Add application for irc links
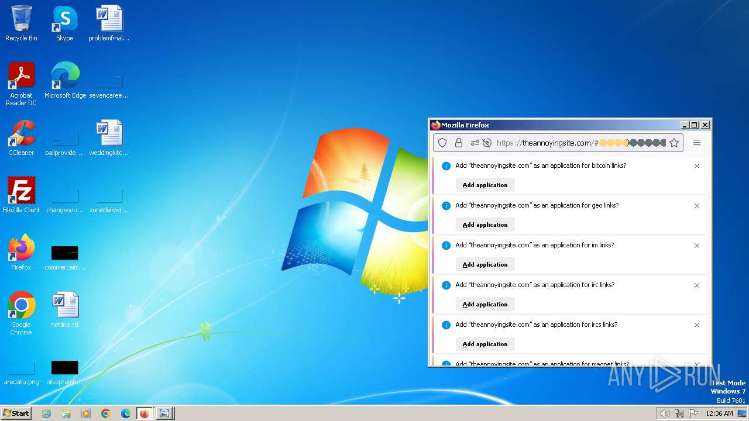This screenshot has width=749, height=421. coord(485,304)
